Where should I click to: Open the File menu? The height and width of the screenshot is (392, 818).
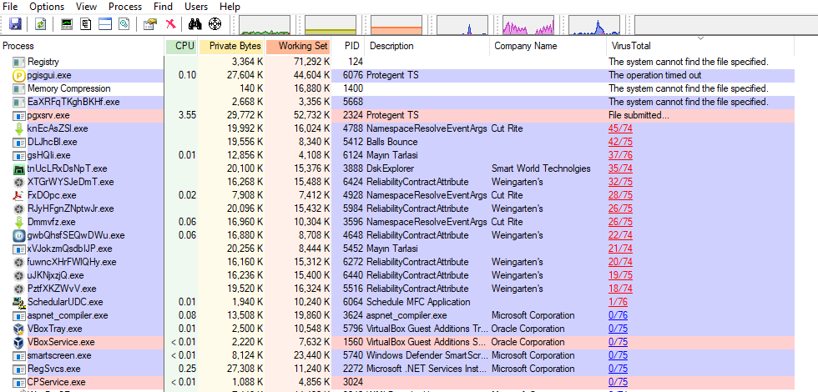pos(10,7)
